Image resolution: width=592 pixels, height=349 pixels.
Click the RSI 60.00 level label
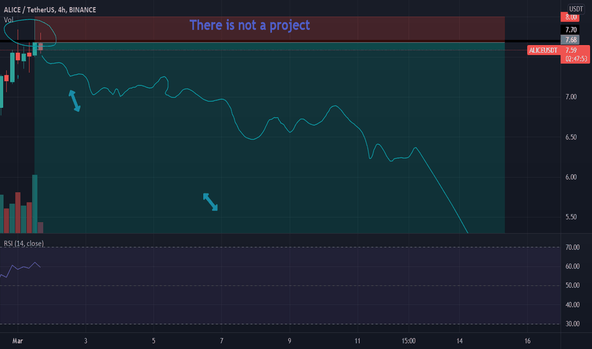pyautogui.click(x=572, y=267)
